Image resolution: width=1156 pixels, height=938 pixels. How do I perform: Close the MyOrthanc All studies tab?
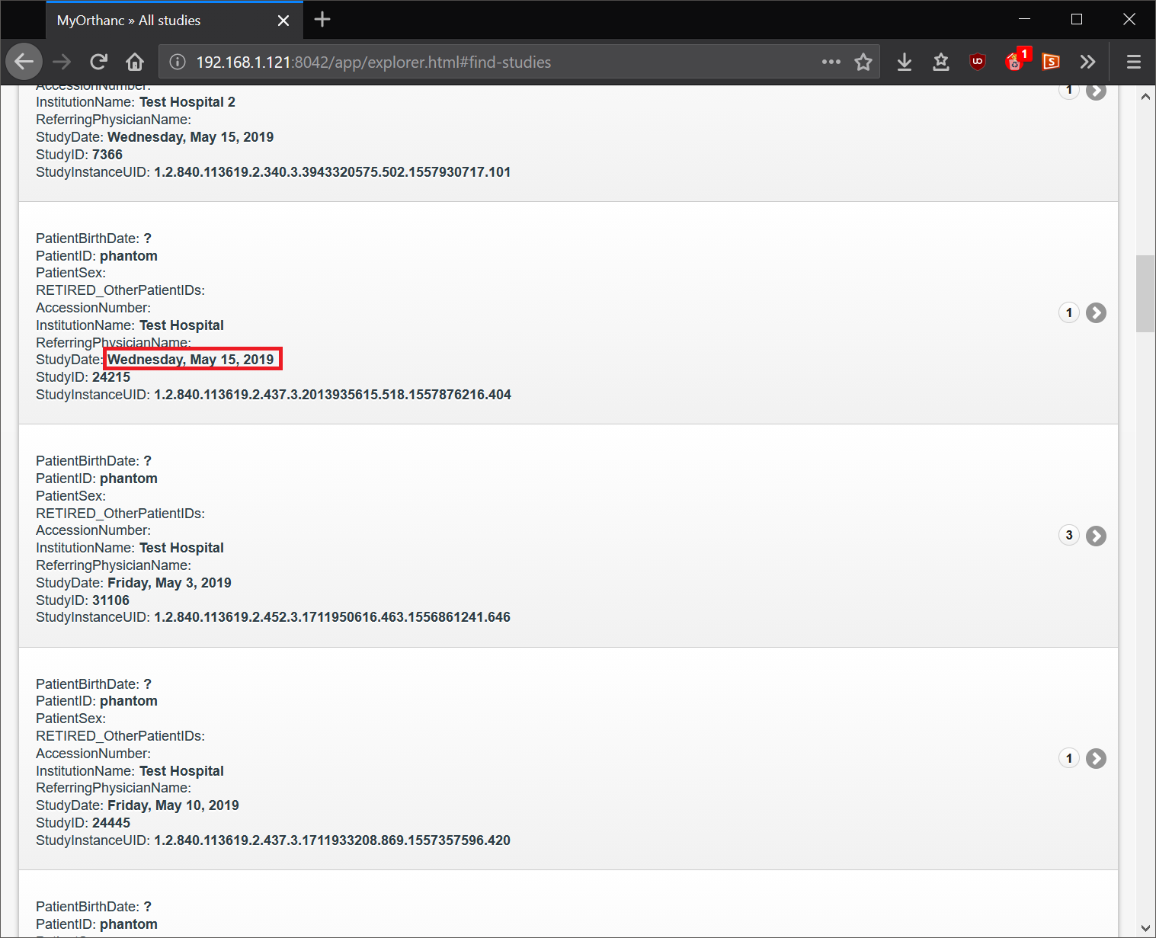(x=283, y=21)
